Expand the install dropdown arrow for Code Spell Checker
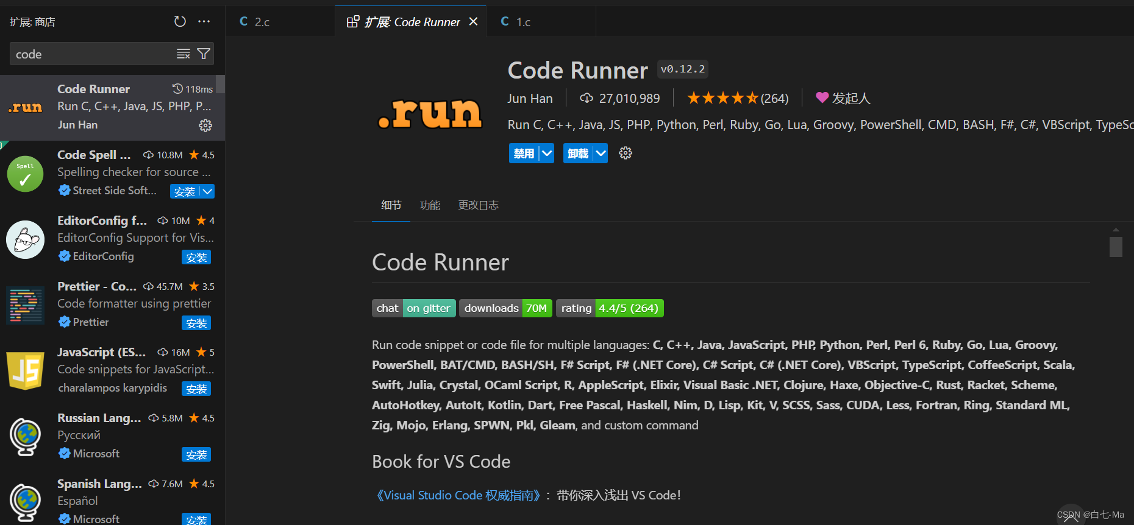 (207, 191)
